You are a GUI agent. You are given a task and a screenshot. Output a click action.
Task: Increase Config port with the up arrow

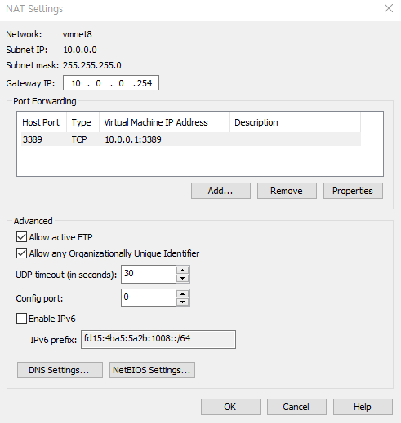[x=182, y=294]
